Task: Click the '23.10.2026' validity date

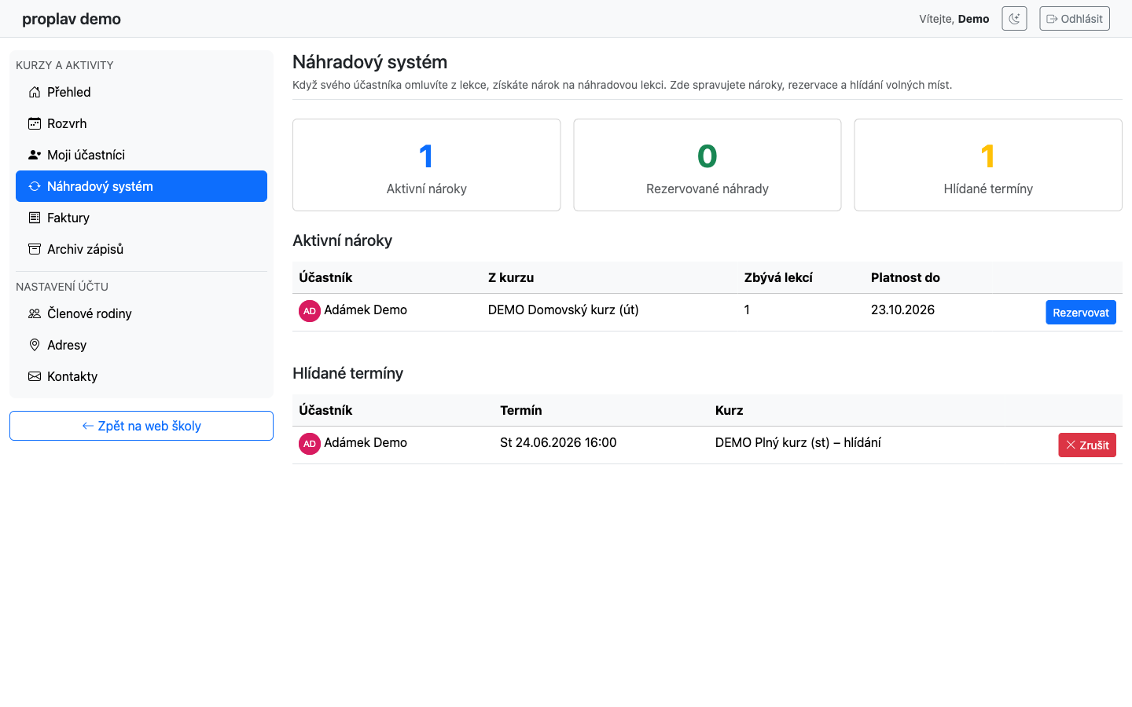Action: coord(902,310)
